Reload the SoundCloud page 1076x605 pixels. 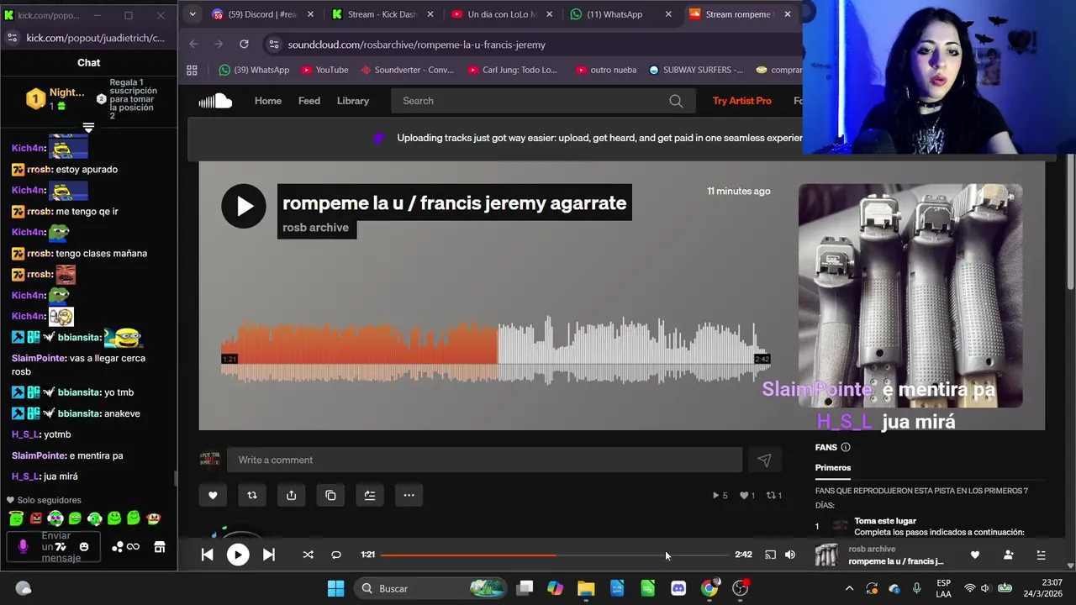244,45
